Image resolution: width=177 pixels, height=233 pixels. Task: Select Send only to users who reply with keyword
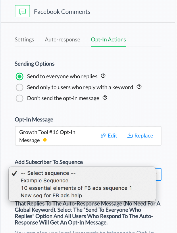coord(20,87)
